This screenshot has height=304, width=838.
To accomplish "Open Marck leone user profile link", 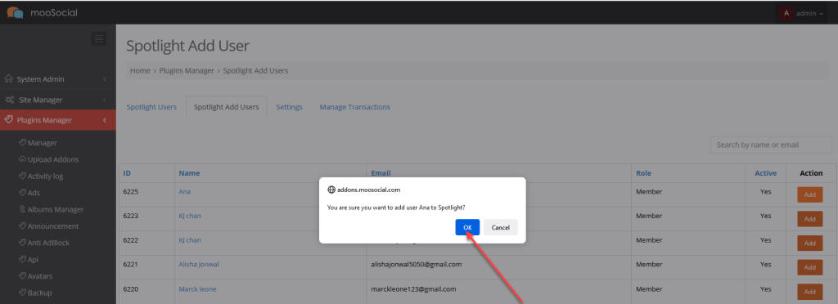I will coord(197,289).
